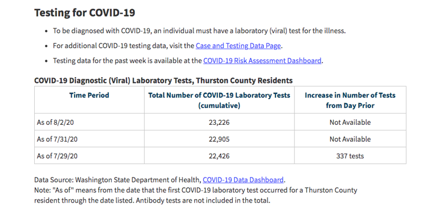Click the table title about Thurston County Residents
Viewport: 427px width, 215px height.
pos(163,81)
